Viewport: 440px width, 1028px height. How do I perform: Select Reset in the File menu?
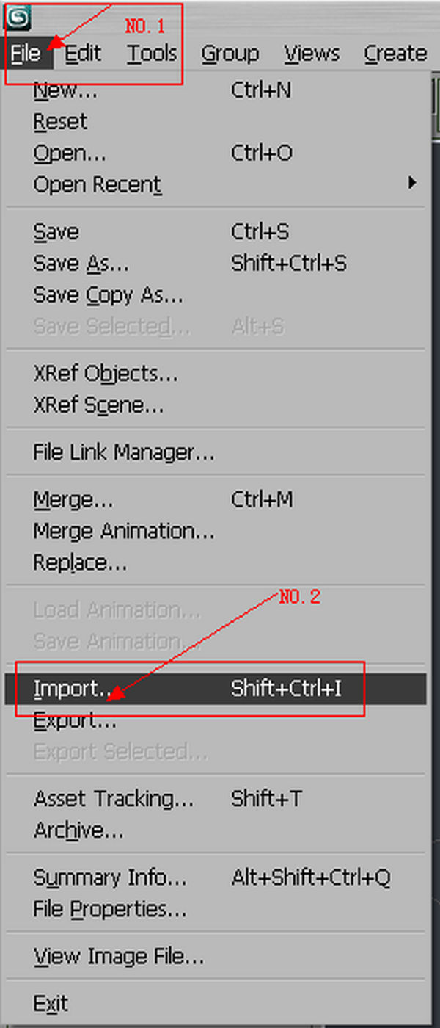point(216,122)
